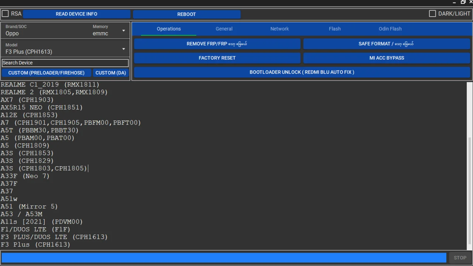Screen dimensions: 473x266
Task: Select A3S (CPH1803,CPH1805) line
Action: tap(44, 168)
